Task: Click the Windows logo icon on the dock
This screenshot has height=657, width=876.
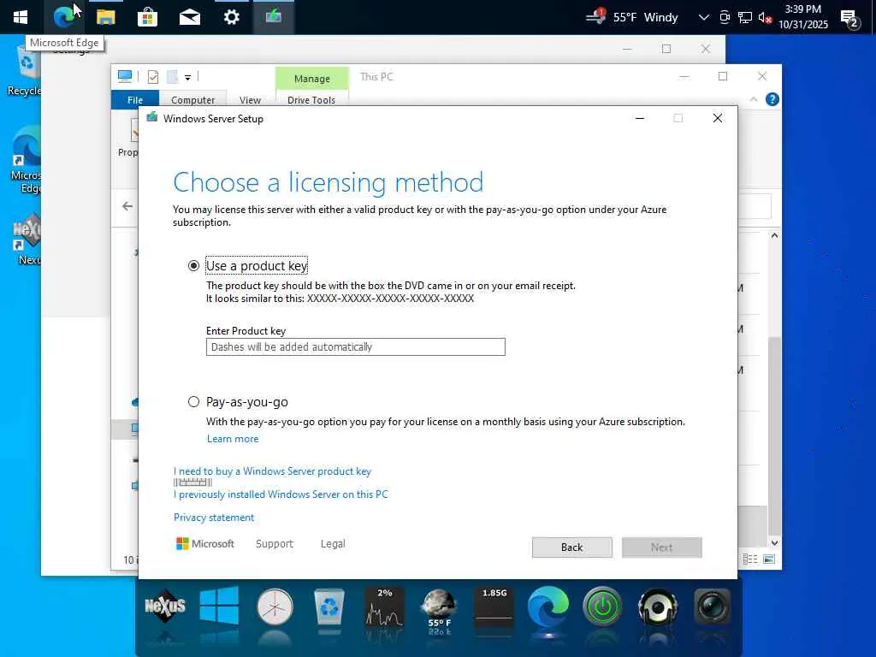Action: pos(219,606)
